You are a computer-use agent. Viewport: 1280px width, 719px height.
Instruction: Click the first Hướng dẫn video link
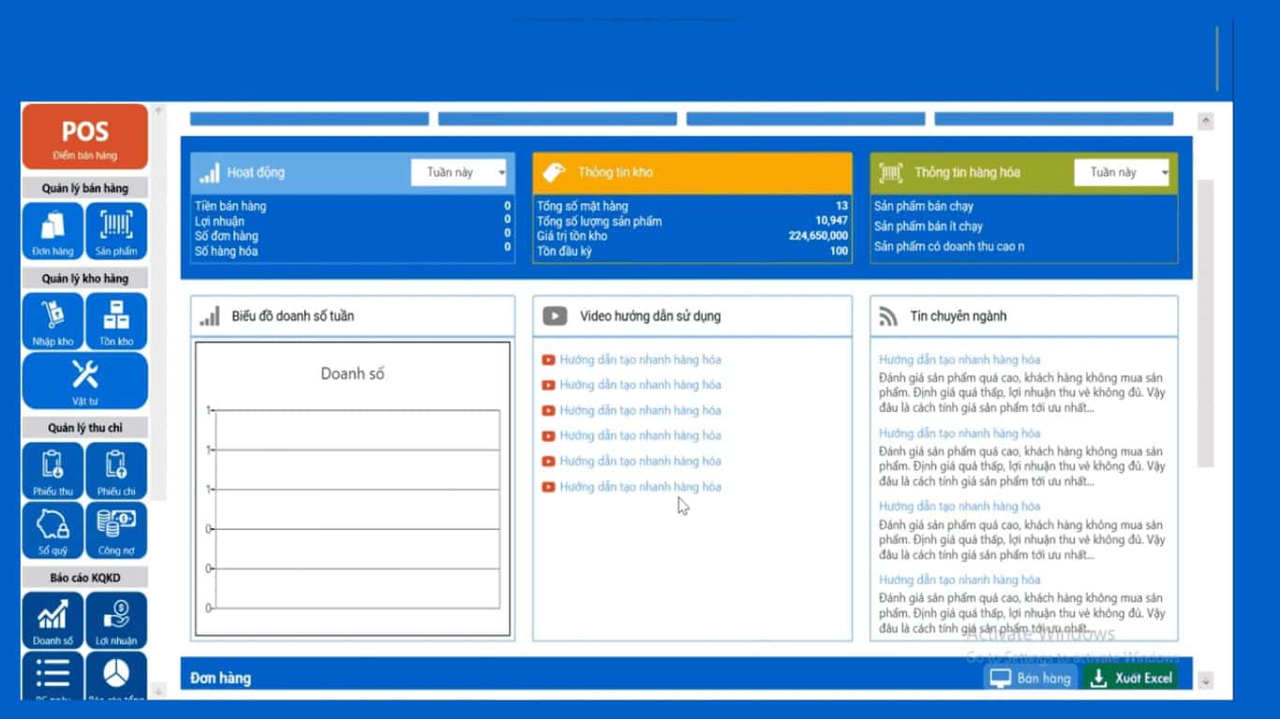pyautogui.click(x=640, y=359)
